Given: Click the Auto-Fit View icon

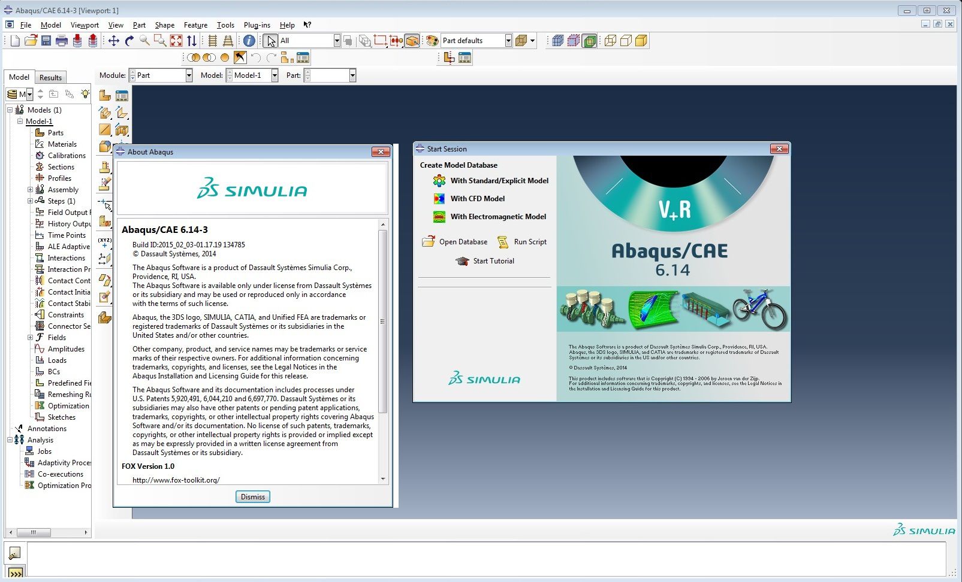Looking at the screenshot, I should click(x=176, y=41).
